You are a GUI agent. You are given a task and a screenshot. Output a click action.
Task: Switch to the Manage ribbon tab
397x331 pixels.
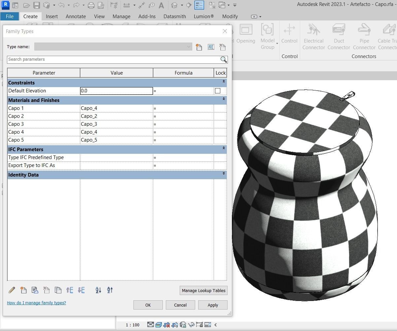point(121,16)
